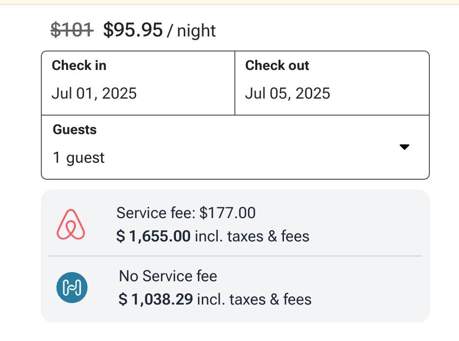Click the "Guests" label
The width and height of the screenshot is (459, 341).
pos(74,130)
